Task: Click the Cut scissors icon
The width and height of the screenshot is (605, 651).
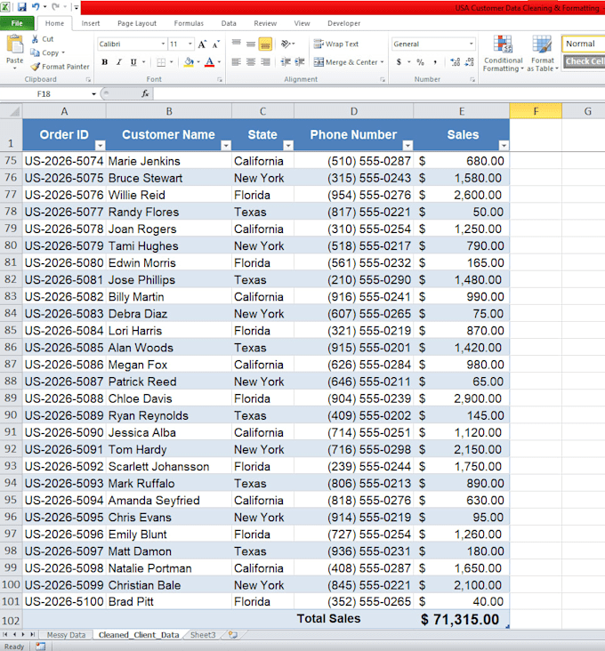Action: pyautogui.click(x=36, y=39)
